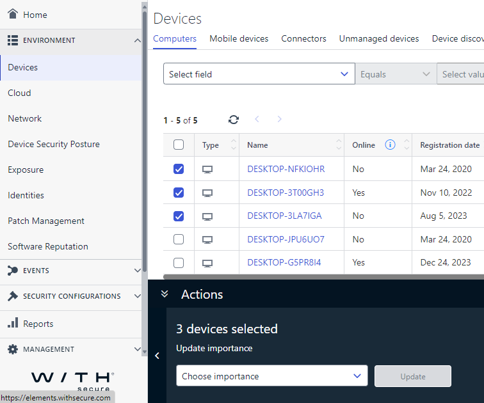484x403 pixels.
Task: Click computer type icon for DESKTOP-3T00GH3
Action: pyautogui.click(x=207, y=193)
